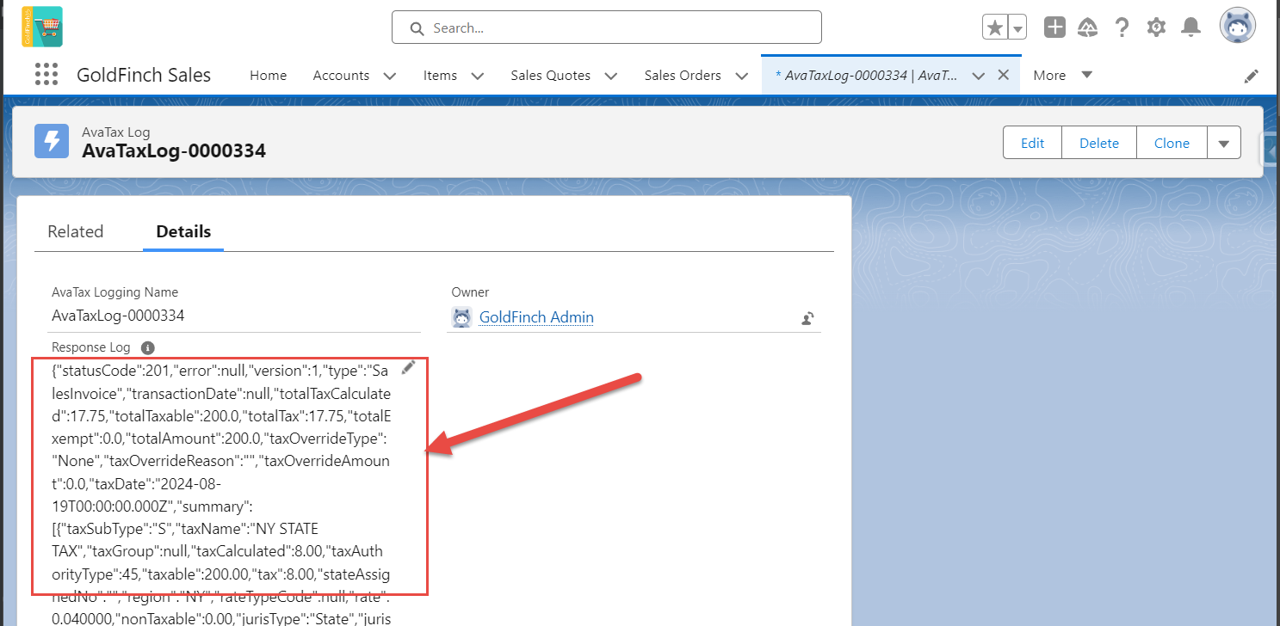
Task: Switch to the Related tab
Action: (x=76, y=231)
